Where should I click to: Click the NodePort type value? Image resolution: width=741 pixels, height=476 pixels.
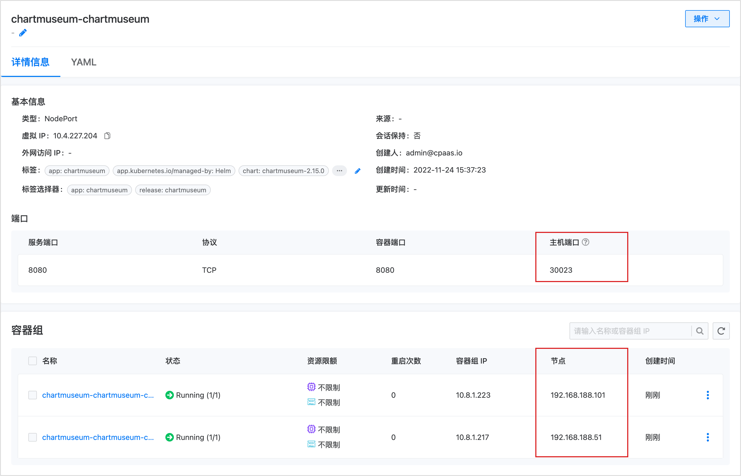click(61, 119)
